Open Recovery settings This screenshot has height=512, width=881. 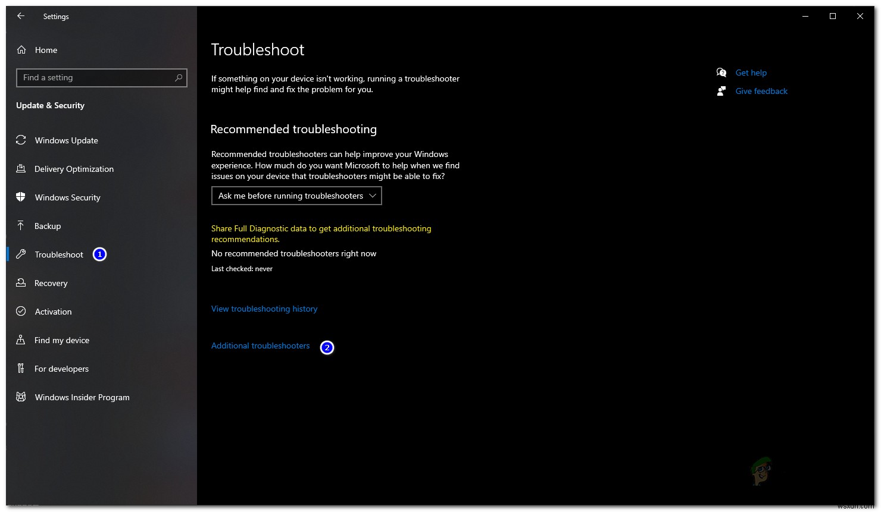pyautogui.click(x=51, y=282)
